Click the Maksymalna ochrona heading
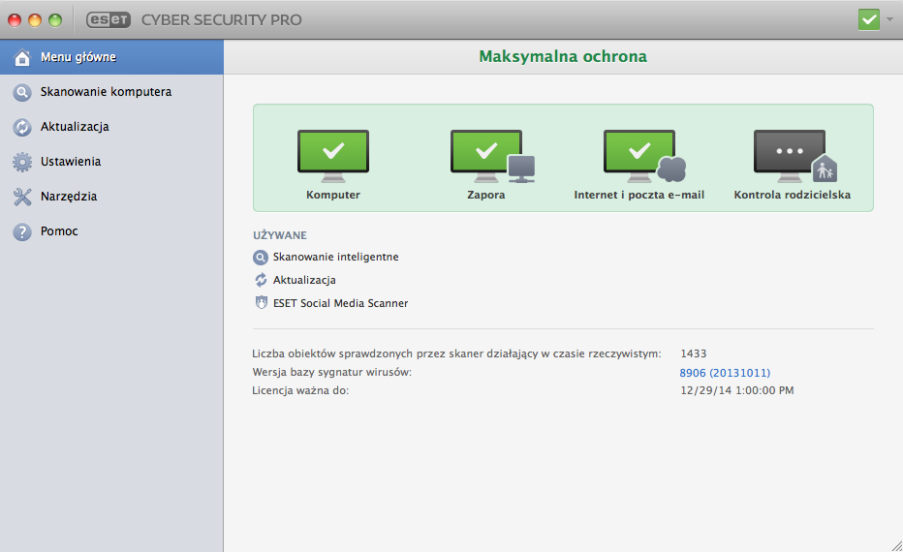 coord(563,56)
